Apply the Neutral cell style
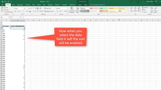Image resolution: width=161 pixels, height=90 pixels. [113, 8]
